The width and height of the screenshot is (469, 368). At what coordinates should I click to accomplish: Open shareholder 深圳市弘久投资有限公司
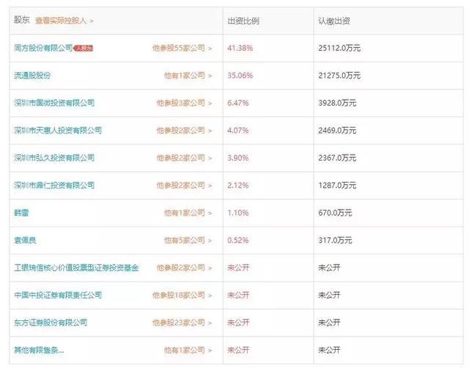pyautogui.click(x=54, y=158)
